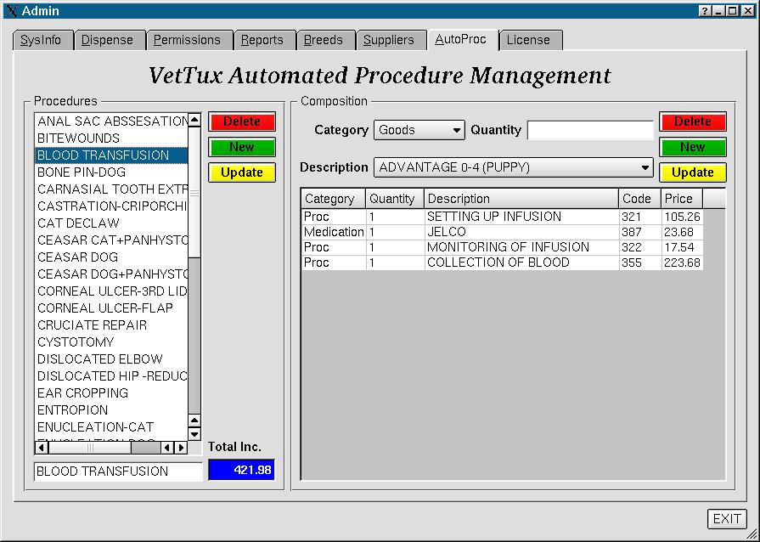Sort by the Code column header
760x542 pixels.
[x=639, y=199]
